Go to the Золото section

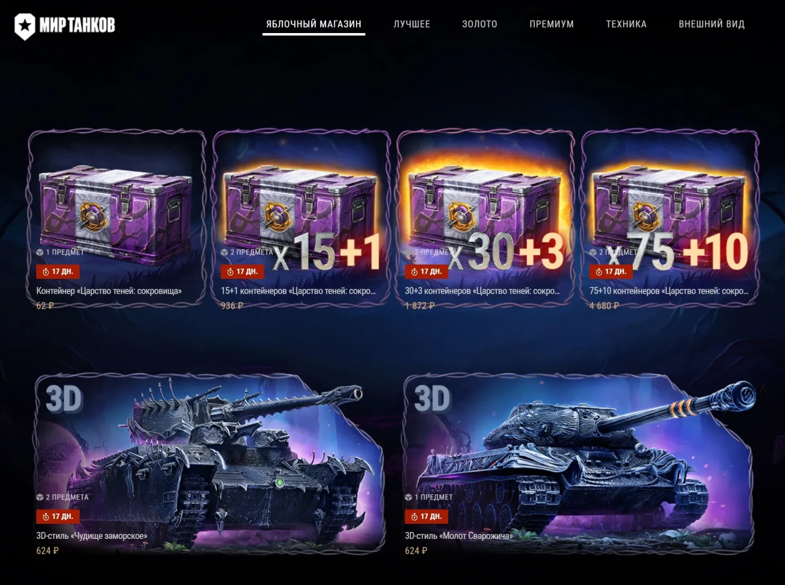(x=479, y=24)
